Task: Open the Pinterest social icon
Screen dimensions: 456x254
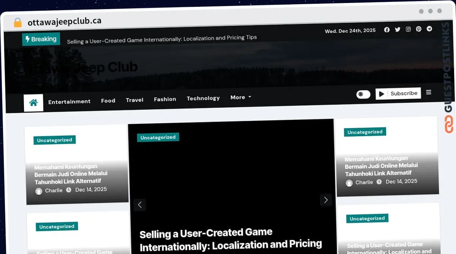Action: click(418, 29)
